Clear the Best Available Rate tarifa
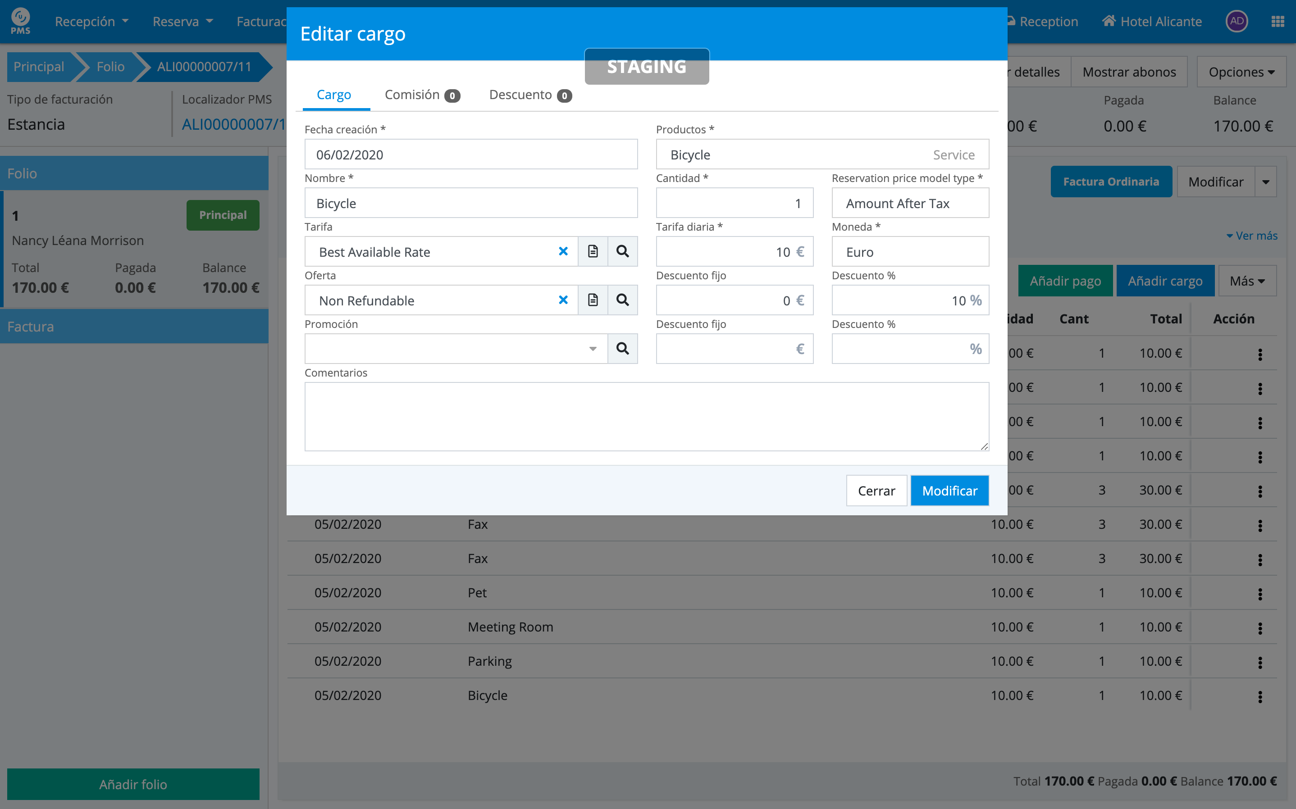 [563, 251]
